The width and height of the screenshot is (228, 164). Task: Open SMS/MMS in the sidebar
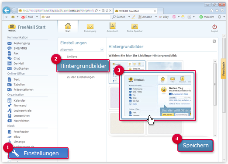point(17,48)
